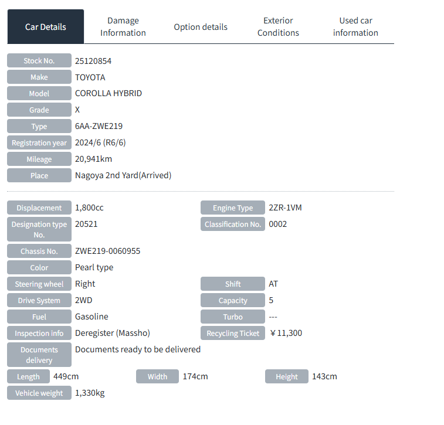Screen dimensions: 444x425
Task: Click the Pearl type color value
Action: [94, 267]
